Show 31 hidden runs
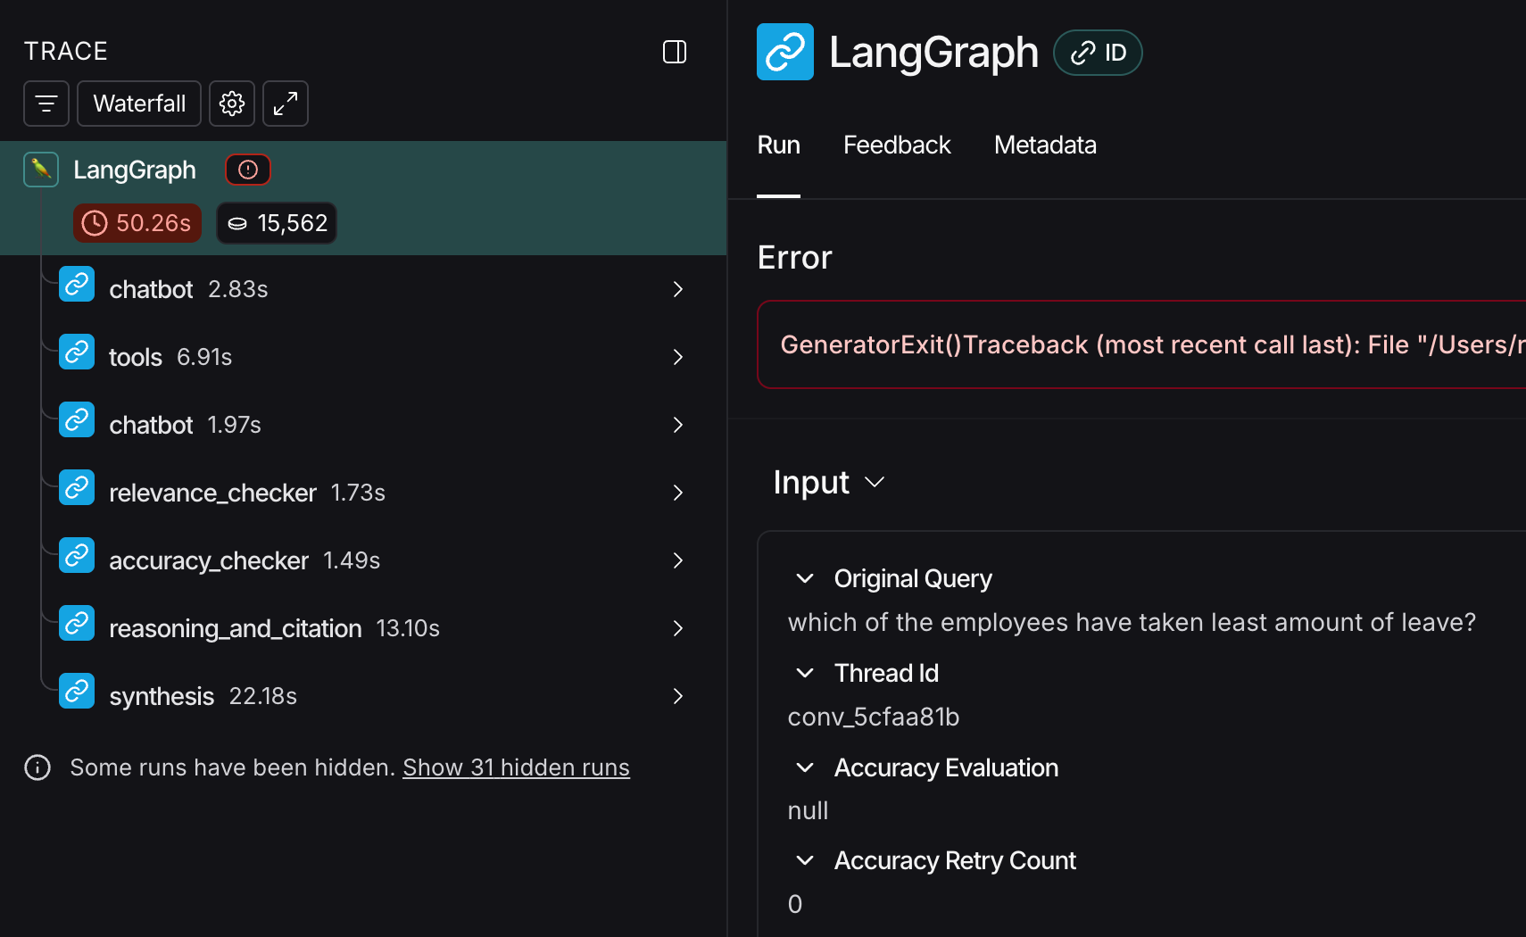 516,767
